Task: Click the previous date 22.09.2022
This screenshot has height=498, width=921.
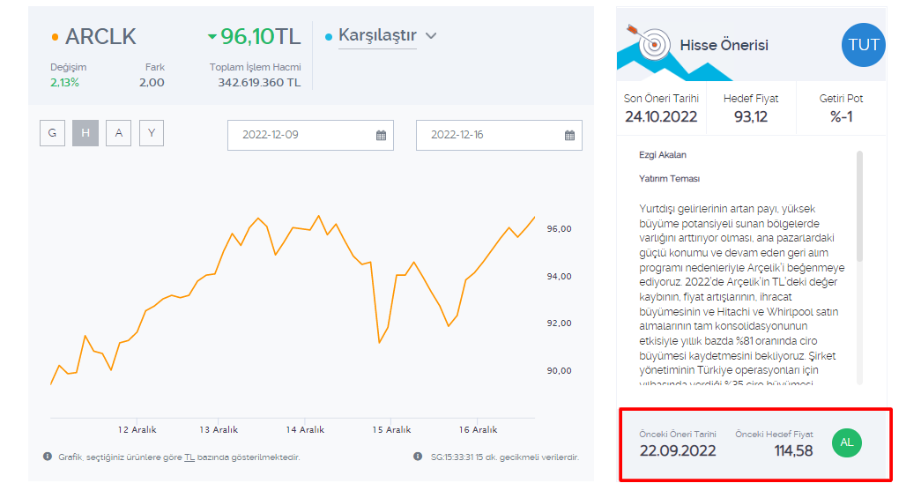Action: 678,450
